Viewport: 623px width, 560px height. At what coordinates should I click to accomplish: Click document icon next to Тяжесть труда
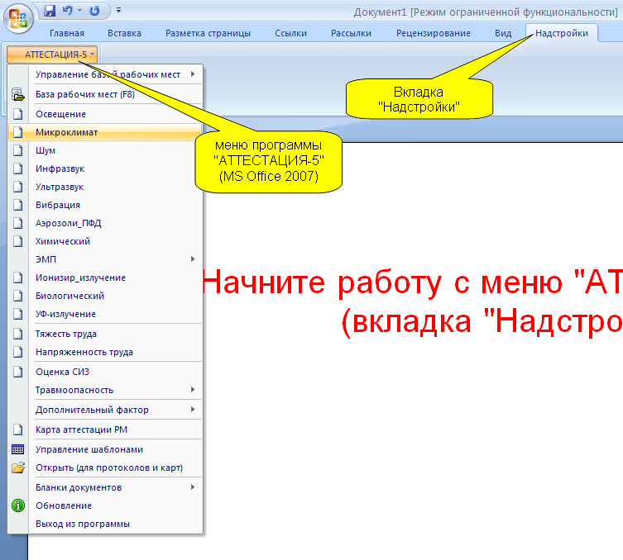point(18,334)
